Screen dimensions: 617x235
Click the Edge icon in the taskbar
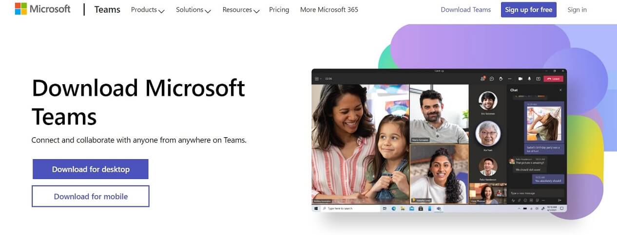[394, 208]
